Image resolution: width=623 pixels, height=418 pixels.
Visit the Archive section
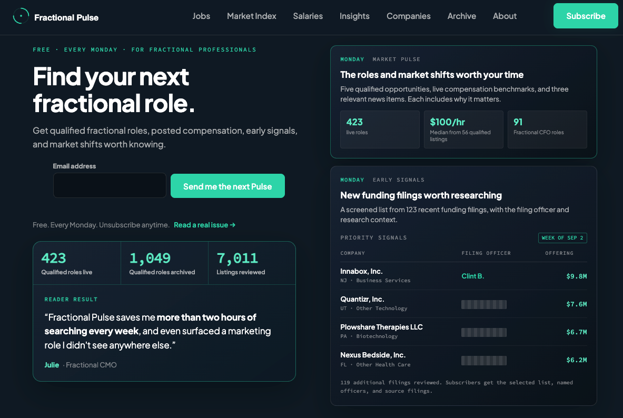[462, 16]
